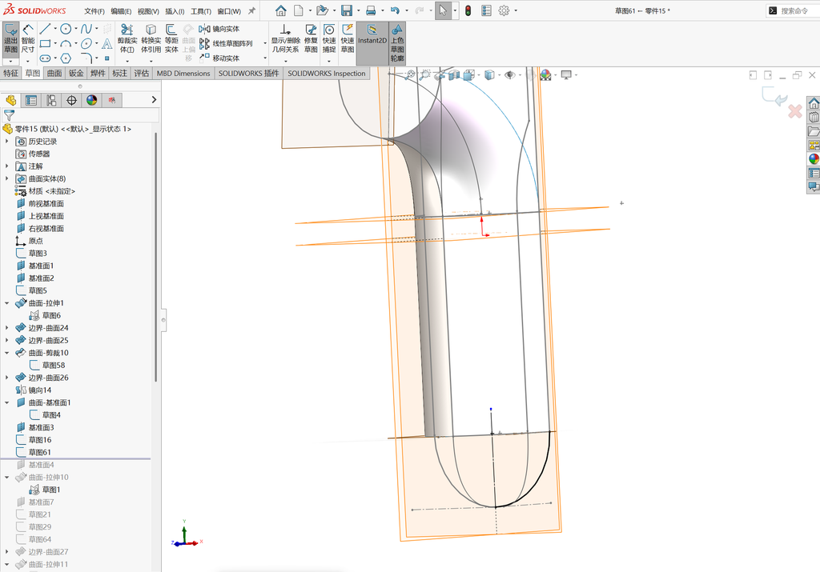Select the Sketch Text tool
This screenshot has height=572, width=820.
[x=107, y=43]
